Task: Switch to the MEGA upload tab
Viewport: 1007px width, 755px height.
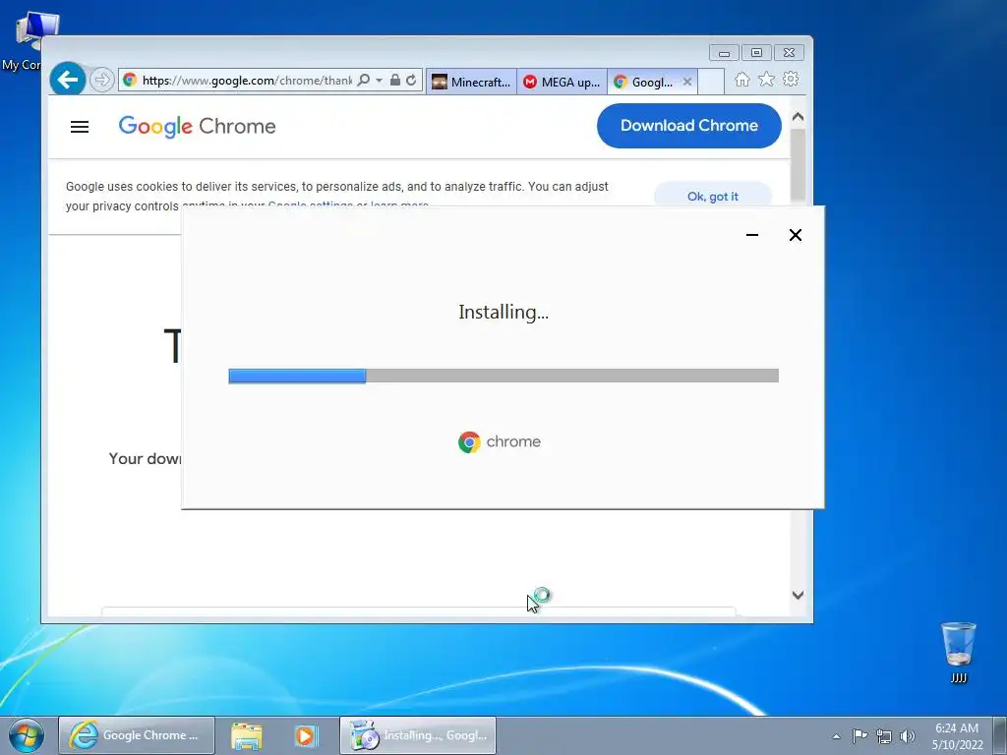Action: point(562,82)
